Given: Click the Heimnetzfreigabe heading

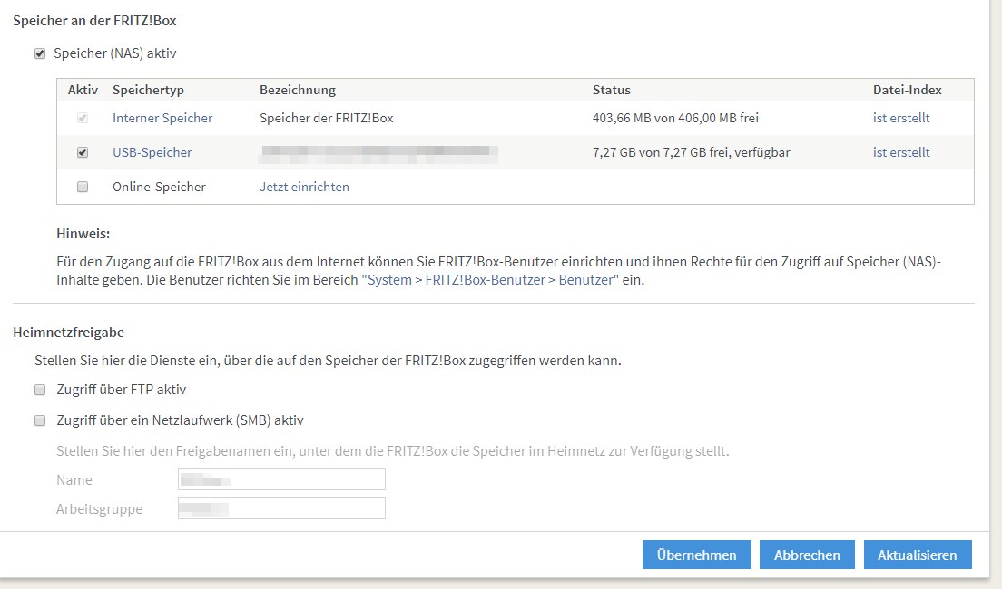Looking at the screenshot, I should (68, 333).
